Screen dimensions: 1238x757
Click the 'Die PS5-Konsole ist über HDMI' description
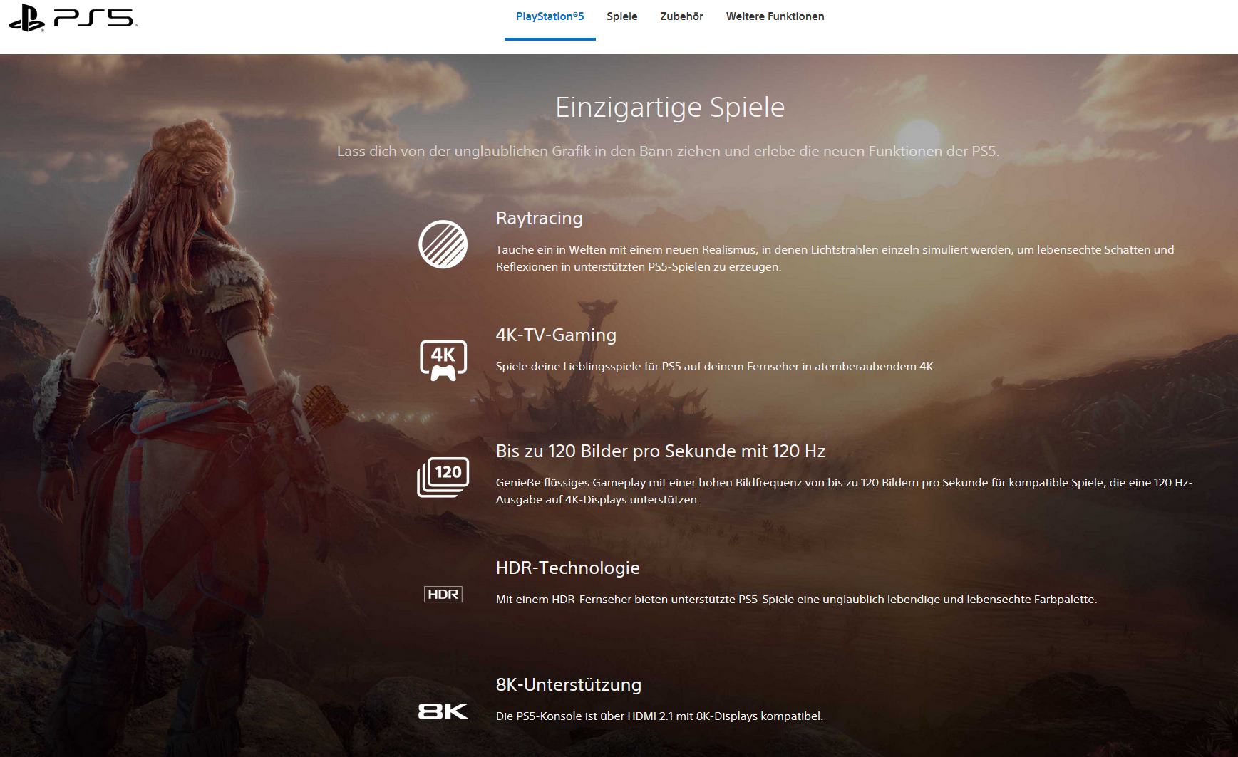(x=659, y=716)
